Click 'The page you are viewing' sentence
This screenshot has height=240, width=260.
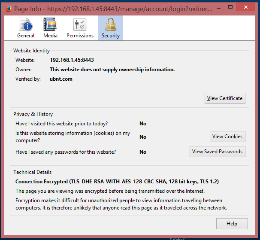click(110, 191)
